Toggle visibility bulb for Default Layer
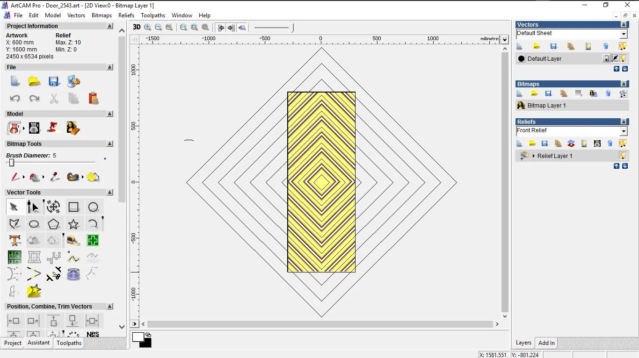 point(624,58)
